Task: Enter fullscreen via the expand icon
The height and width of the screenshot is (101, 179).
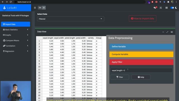Action: [161, 8]
